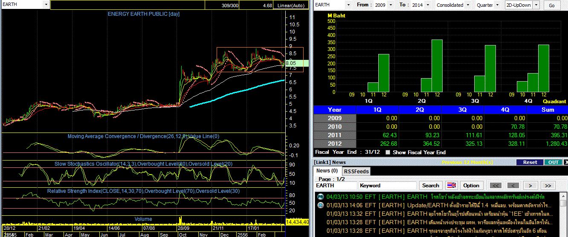Click the 262.68 cell for 2012 1Q
This screenshot has width=568, height=237.
tap(377, 144)
